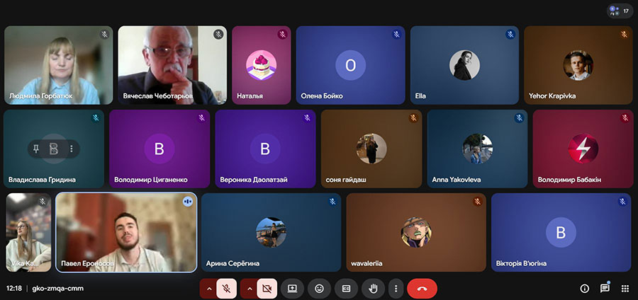Click muted mic icon on соня гайдаш's tile
638x300 pixels.
(413, 117)
